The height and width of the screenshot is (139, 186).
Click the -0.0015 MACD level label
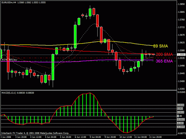point(181,119)
